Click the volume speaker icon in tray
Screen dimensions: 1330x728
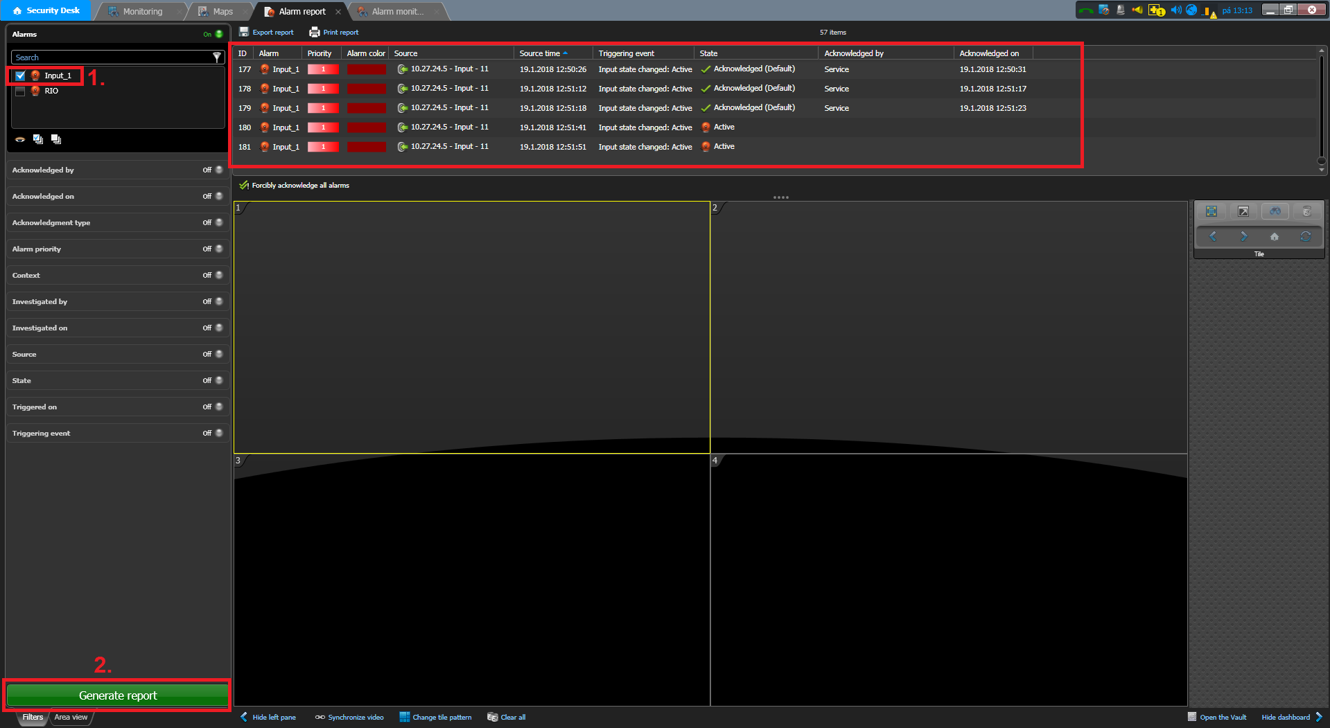pos(1175,10)
